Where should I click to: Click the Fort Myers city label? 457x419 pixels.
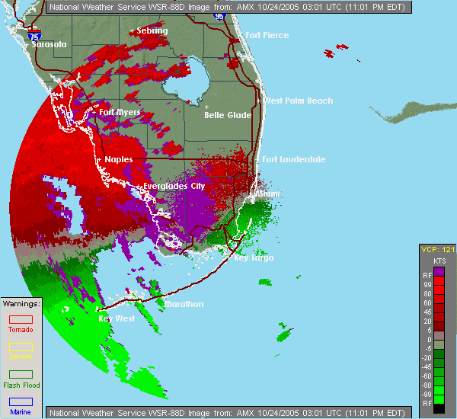120,113
